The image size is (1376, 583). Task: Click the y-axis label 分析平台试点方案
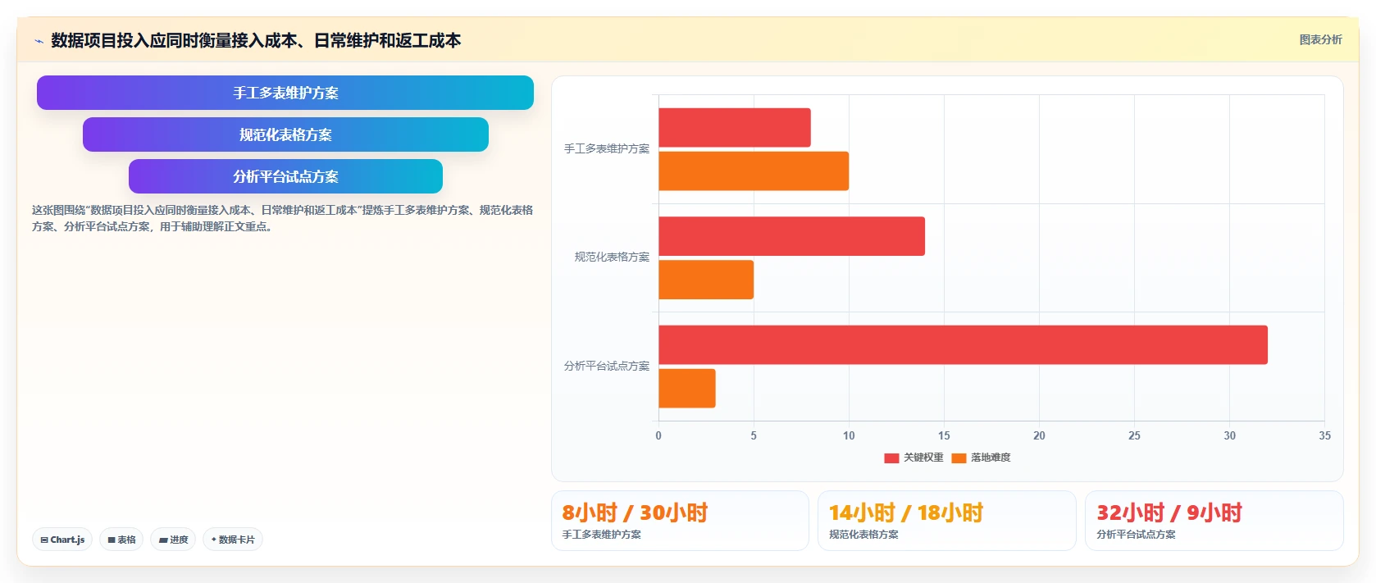click(x=606, y=366)
